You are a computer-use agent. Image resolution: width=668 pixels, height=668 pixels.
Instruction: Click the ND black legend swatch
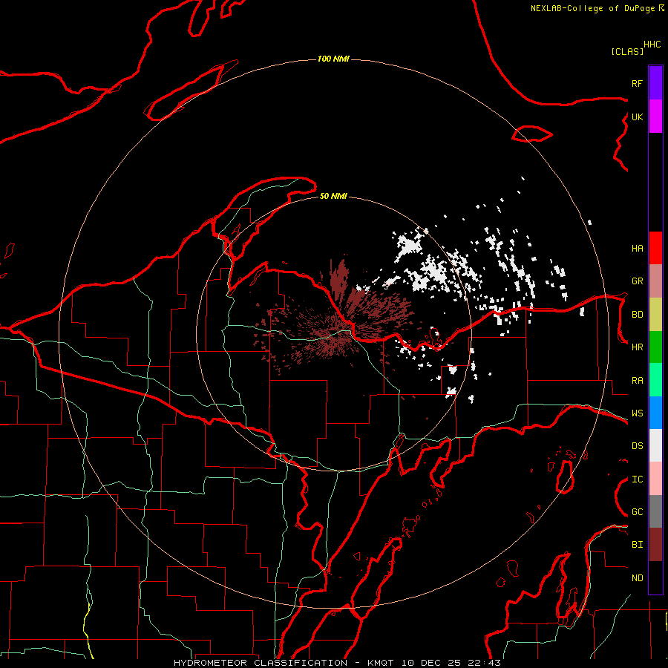[x=655, y=577]
